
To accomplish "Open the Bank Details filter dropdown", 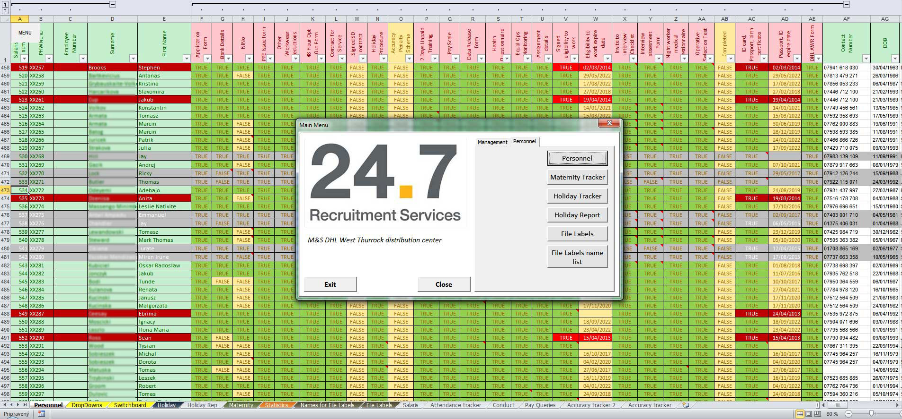I will 228,59.
